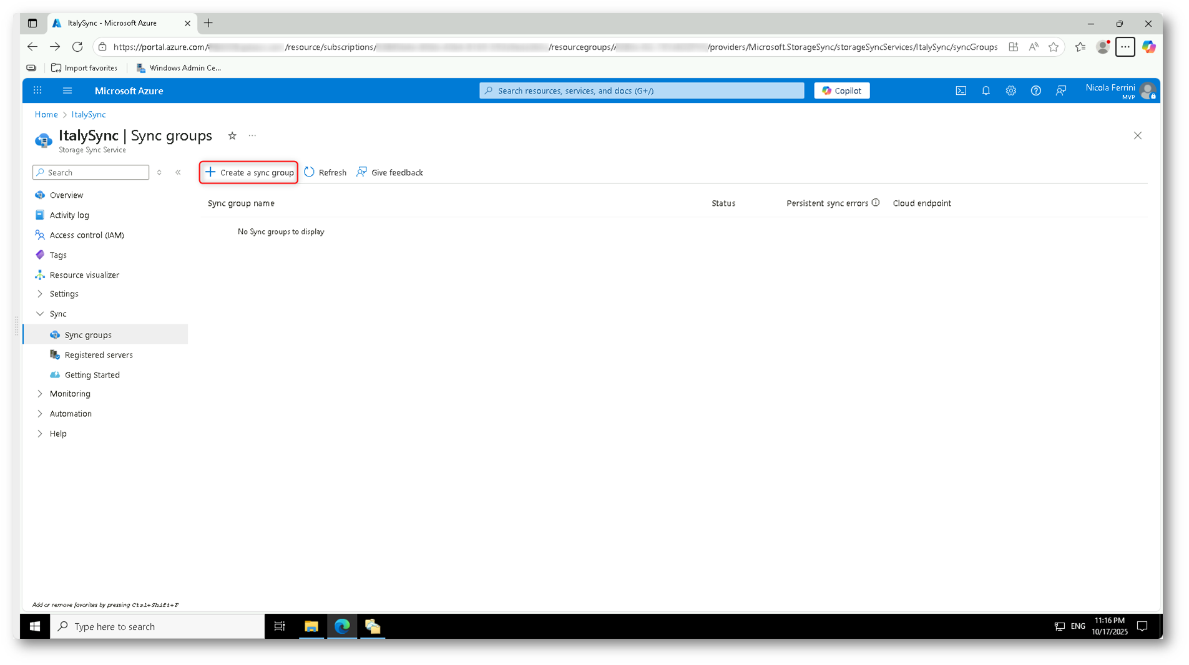Favorite ItalySync with the star icon
Image resolution: width=1189 pixels, height=665 pixels.
[x=232, y=135]
